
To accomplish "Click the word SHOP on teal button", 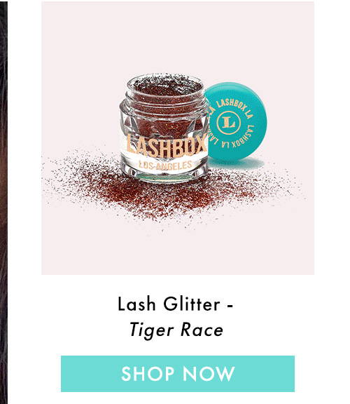I will 148,374.
